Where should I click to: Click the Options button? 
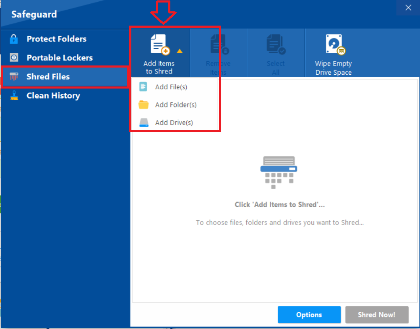point(309,315)
